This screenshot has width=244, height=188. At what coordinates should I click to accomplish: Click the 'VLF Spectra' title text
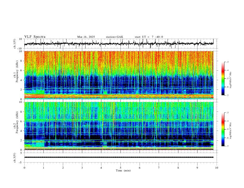coord(35,37)
